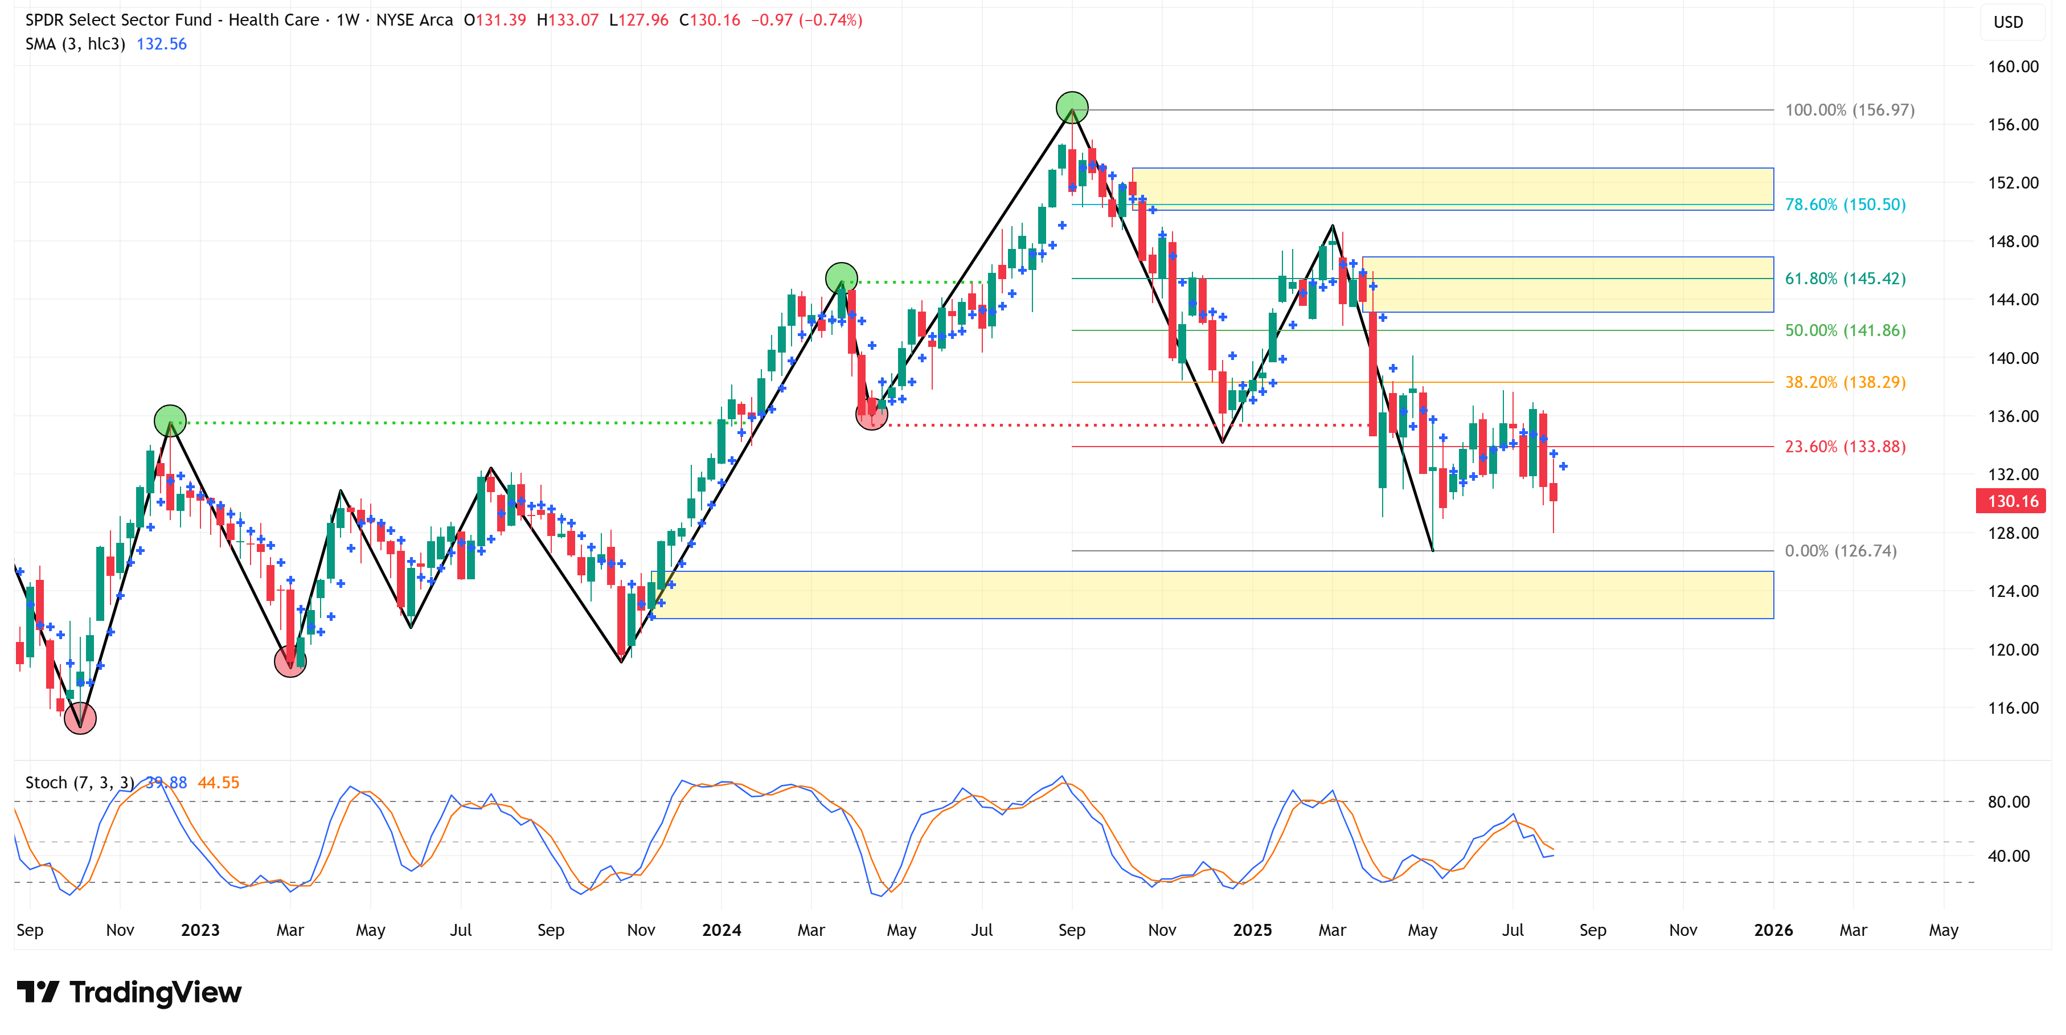This screenshot has width=2066, height=1035.
Task: Click the 0.00% (126.74) Fibonacci label
Action: pyautogui.click(x=1840, y=550)
